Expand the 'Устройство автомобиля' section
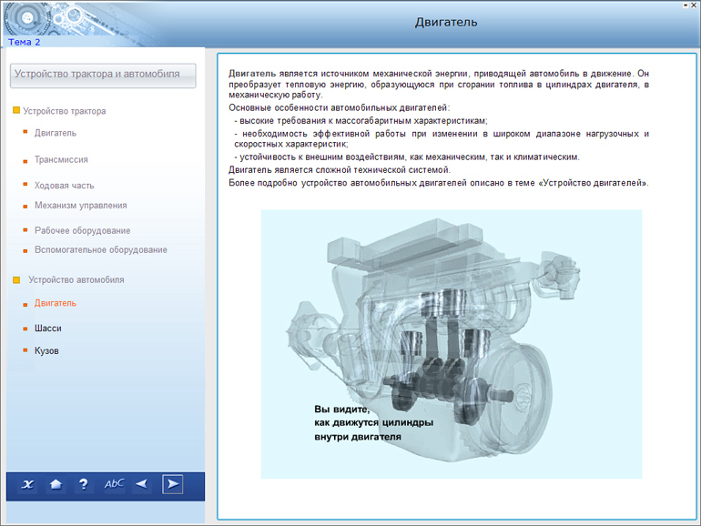Viewport: 701px width, 526px height. pos(76,279)
